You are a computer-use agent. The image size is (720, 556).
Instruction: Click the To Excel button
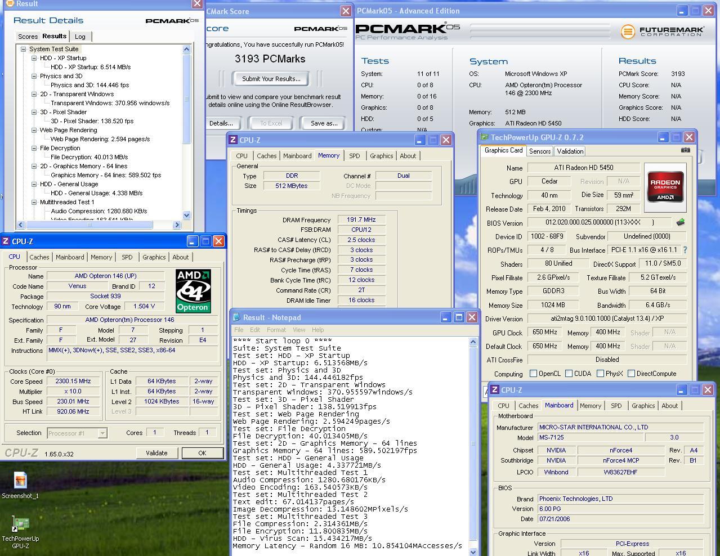point(271,123)
